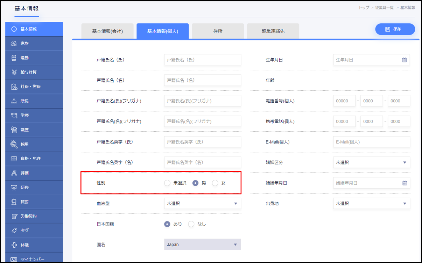Click the 学歴 graduation cap icon
422x263 pixels.
(x=14, y=115)
